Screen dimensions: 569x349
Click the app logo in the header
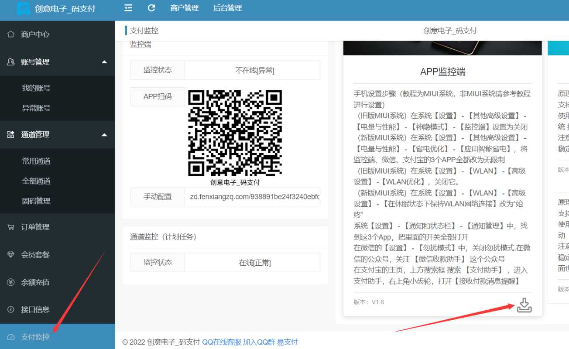click(24, 8)
